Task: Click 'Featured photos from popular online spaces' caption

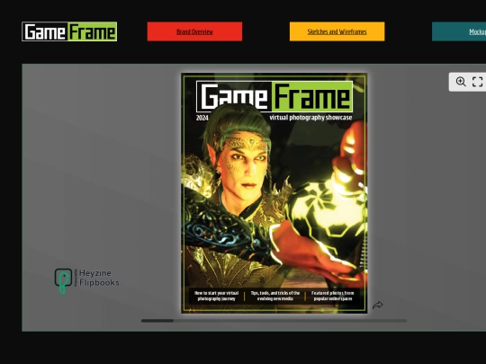Action: coord(333,296)
